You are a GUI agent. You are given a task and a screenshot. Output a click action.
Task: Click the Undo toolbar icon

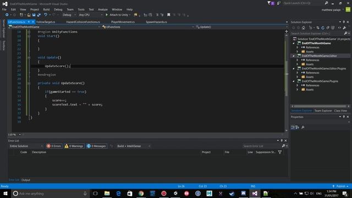(x=46, y=15)
